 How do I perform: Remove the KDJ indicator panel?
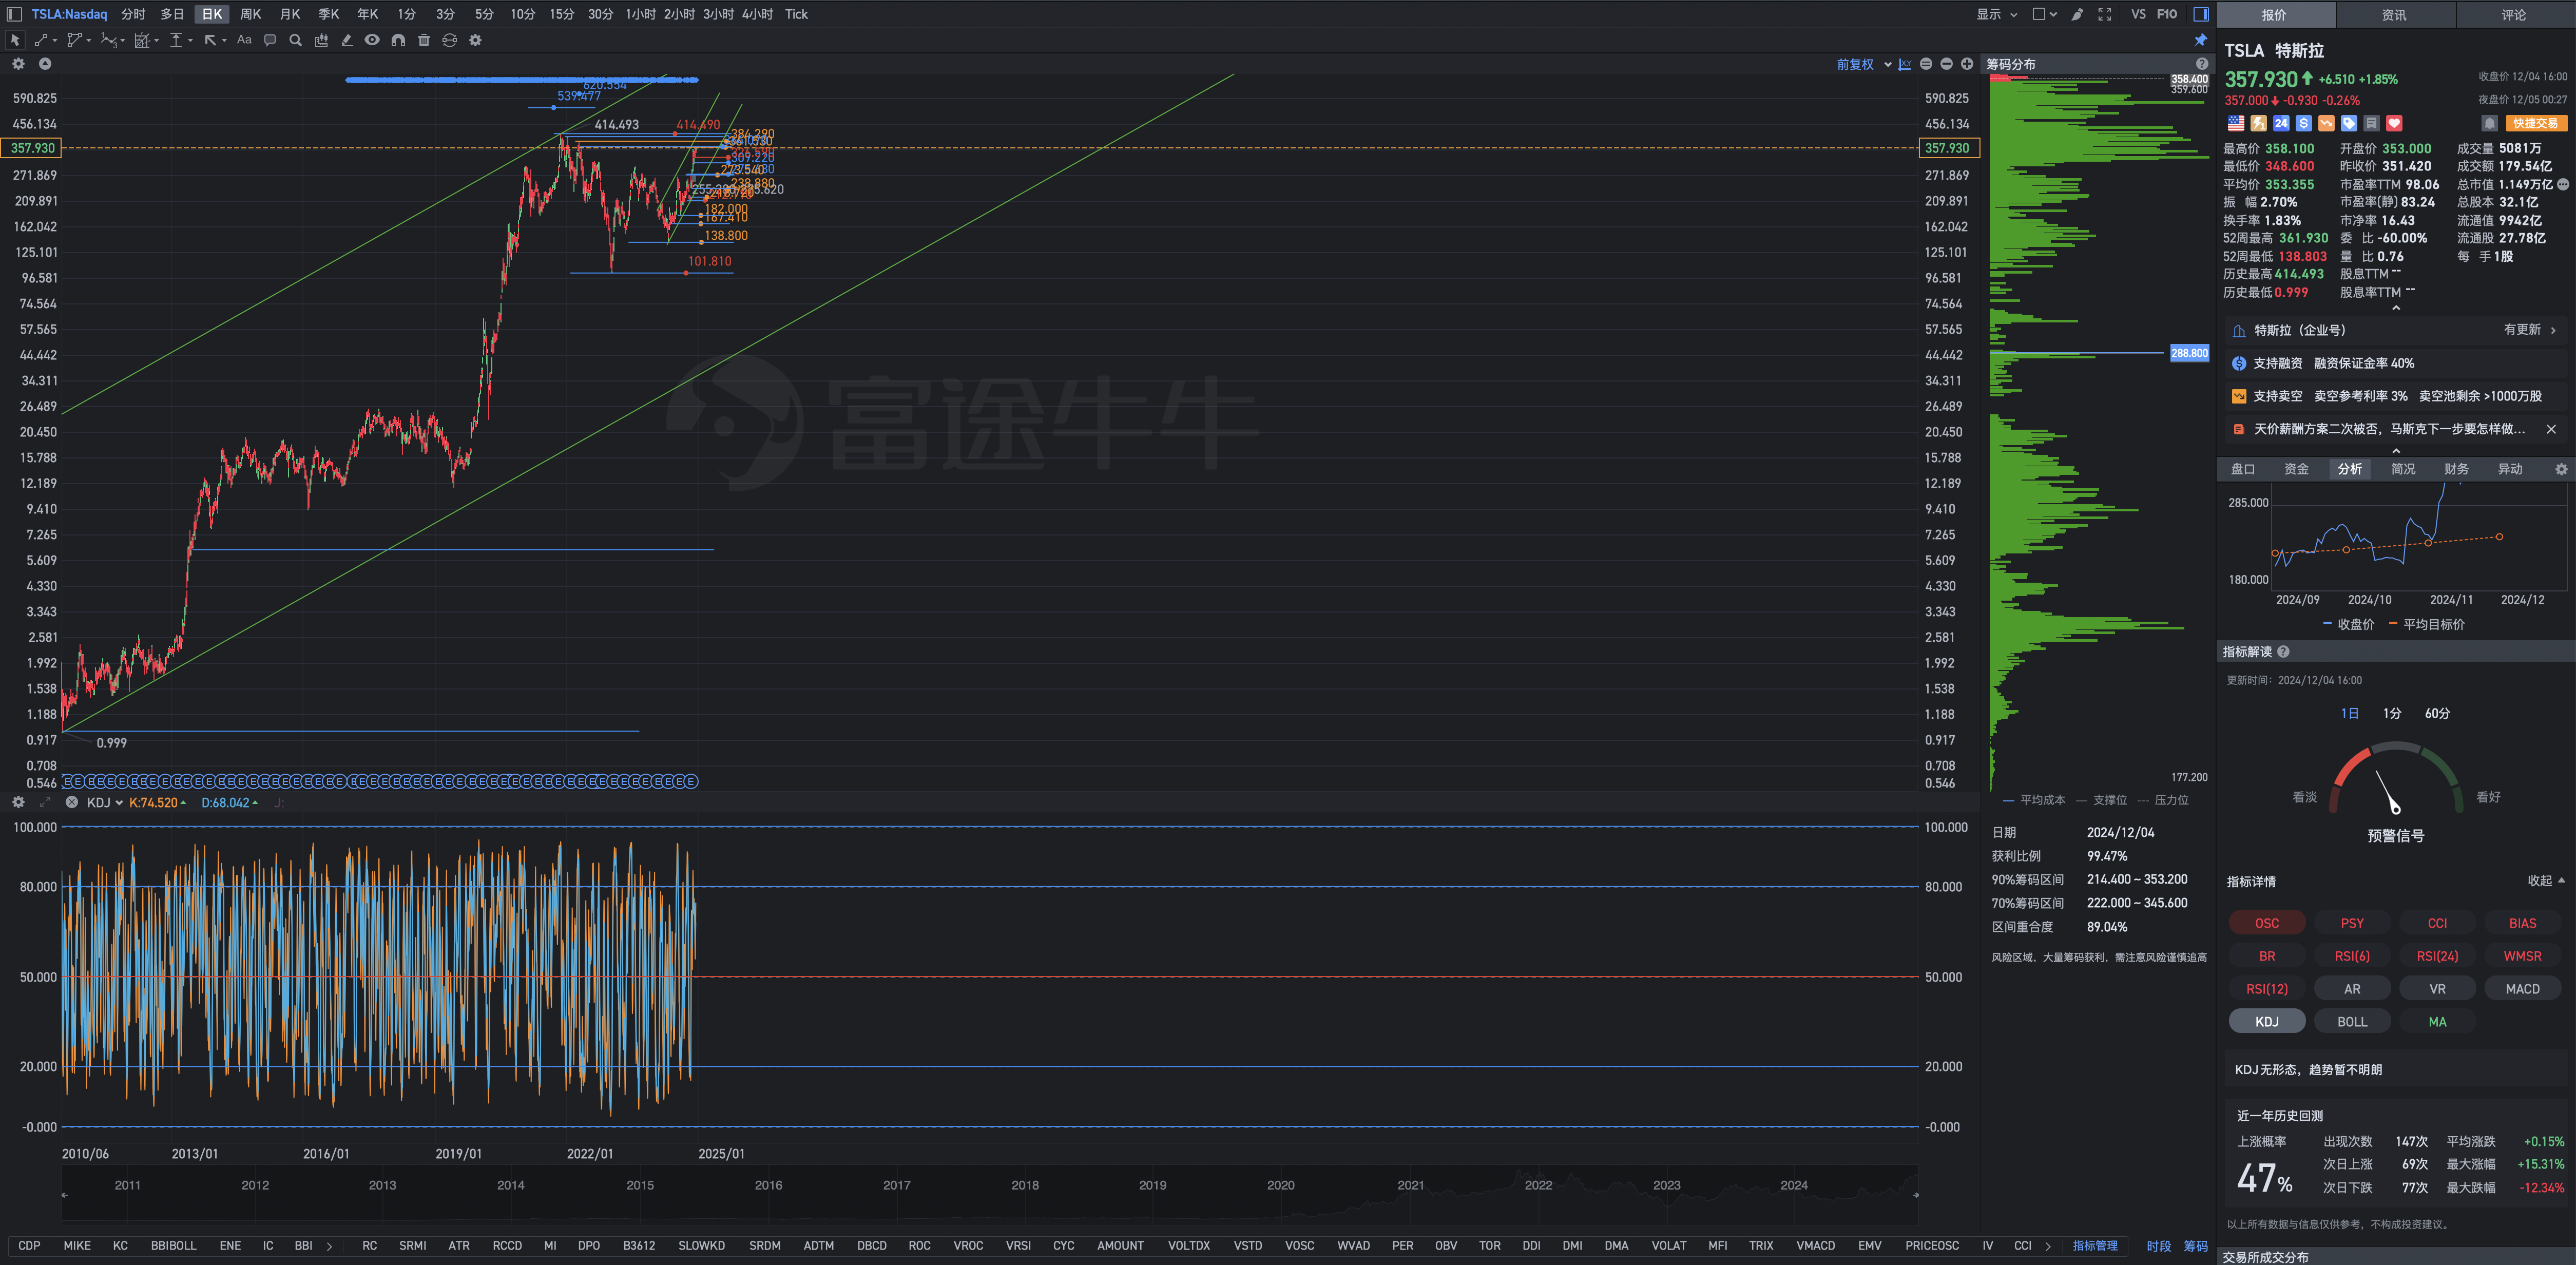click(72, 802)
